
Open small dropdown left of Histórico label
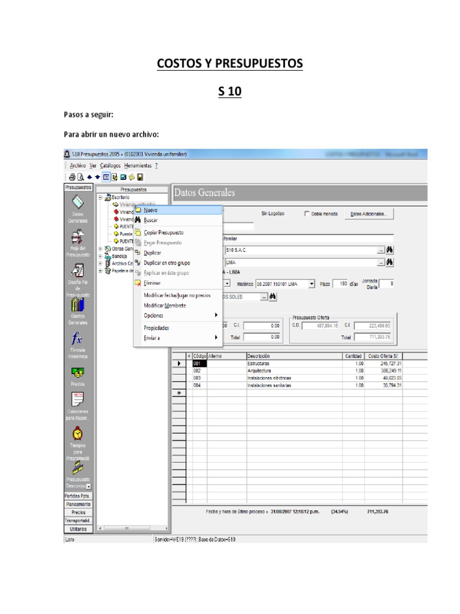click(227, 284)
